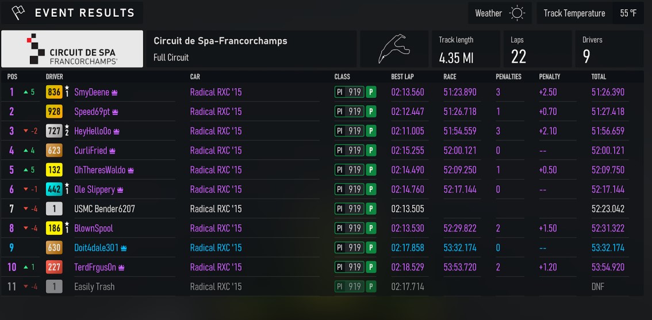Click the Track Temperature 55 °F value
652x320 pixels.
tap(628, 13)
